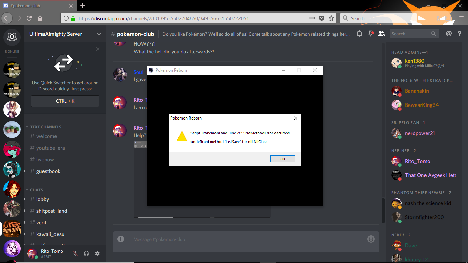Toggle the member list visibility
468x263 pixels.
(381, 34)
